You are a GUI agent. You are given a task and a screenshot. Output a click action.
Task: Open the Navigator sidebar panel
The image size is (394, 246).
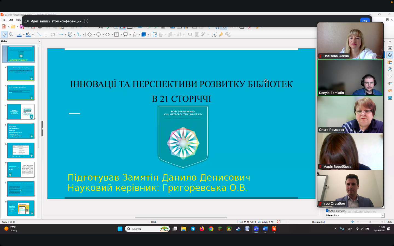[390, 69]
